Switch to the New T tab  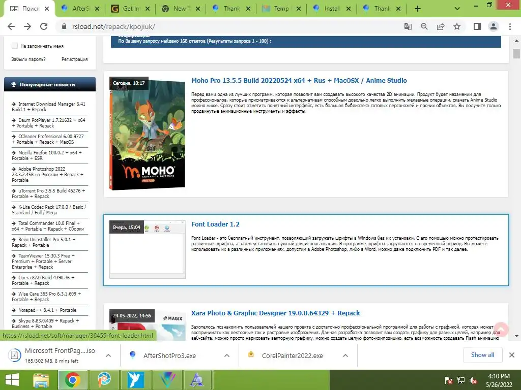[x=181, y=9]
